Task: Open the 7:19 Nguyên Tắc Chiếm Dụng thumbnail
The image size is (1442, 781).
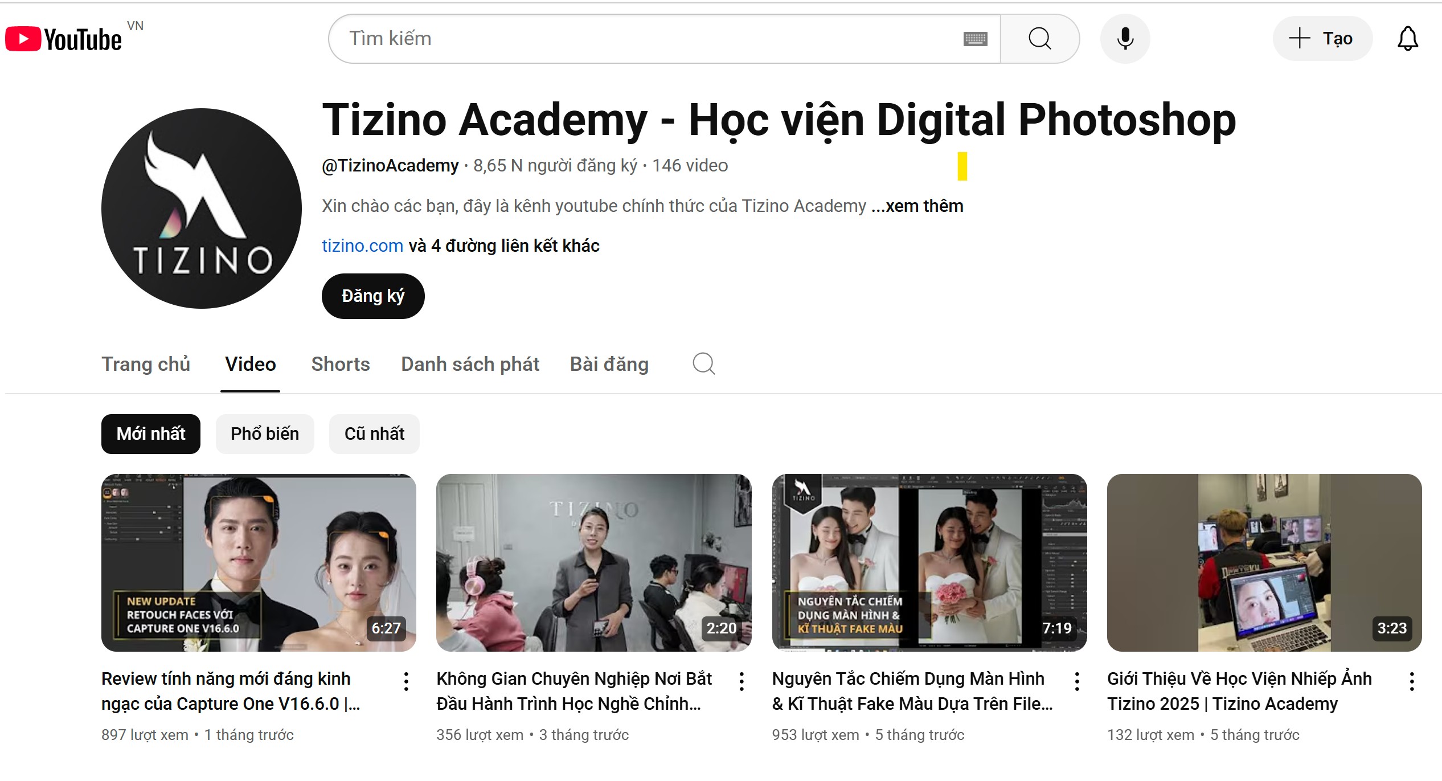Action: [x=929, y=563]
